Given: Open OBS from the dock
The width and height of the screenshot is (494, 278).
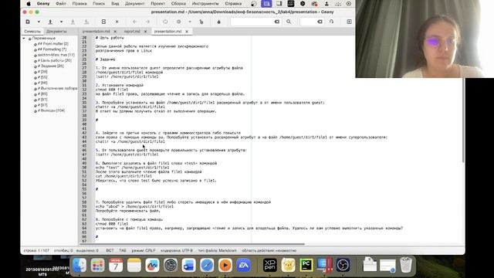Looking at the screenshot, I should [x=343, y=265].
